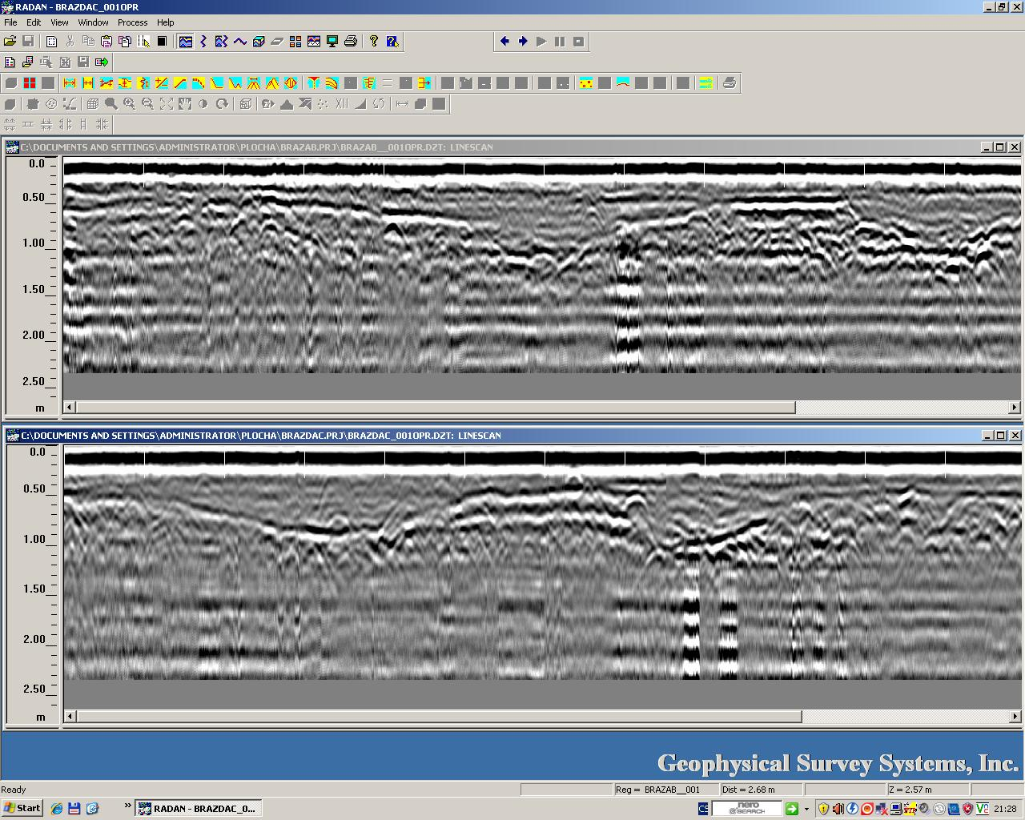Click the yellow question mark Help icon

[x=374, y=42]
